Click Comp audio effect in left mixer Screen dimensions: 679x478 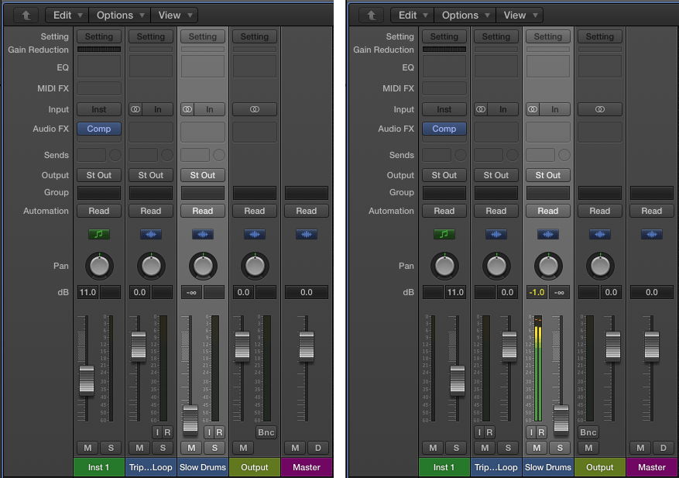[99, 129]
